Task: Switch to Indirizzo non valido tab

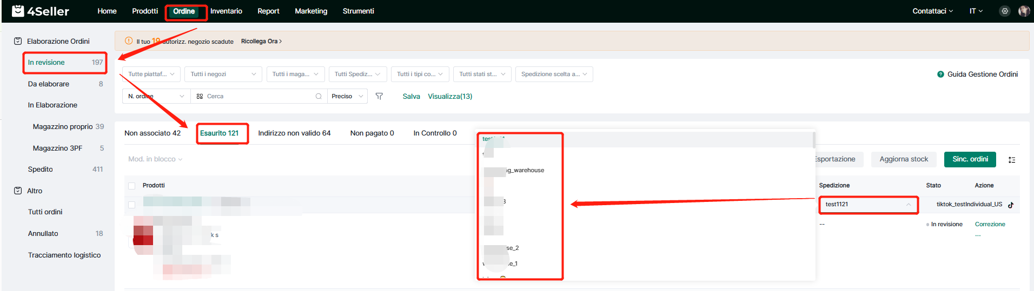Action: pos(294,133)
